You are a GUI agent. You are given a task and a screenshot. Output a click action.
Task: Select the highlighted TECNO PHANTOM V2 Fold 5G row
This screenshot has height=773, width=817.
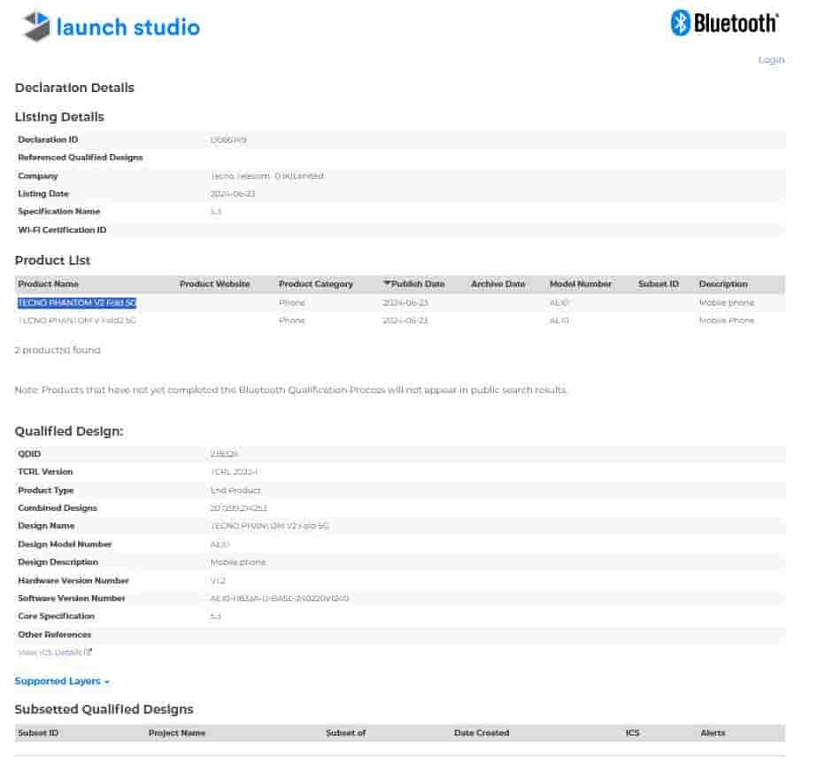click(x=77, y=303)
